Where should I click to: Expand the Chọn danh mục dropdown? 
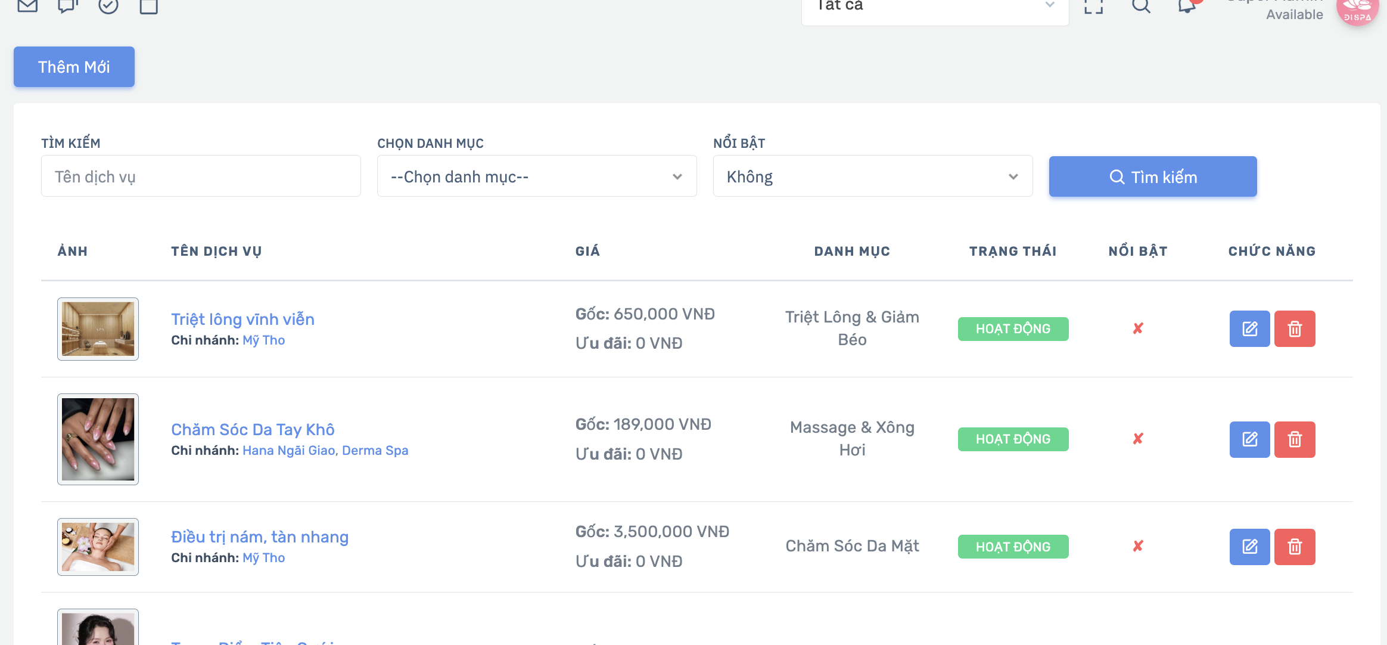point(537,176)
